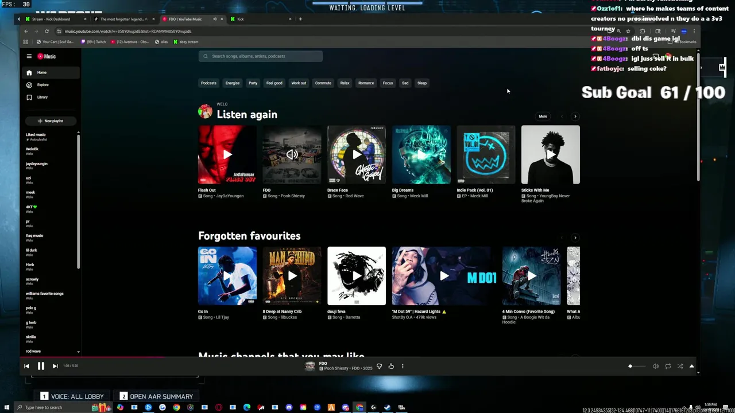Click the Windows Start button
The height and width of the screenshot is (413, 735).
(7, 407)
